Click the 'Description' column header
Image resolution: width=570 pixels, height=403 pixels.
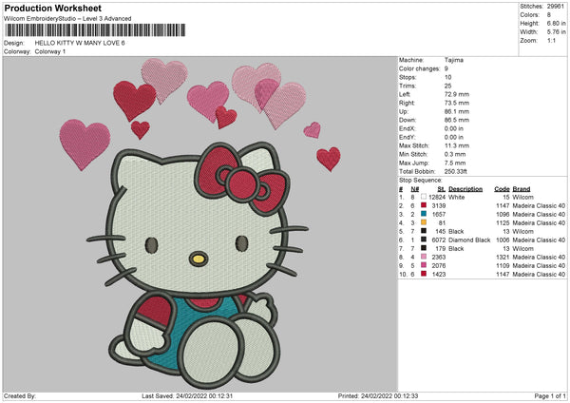[465, 189]
